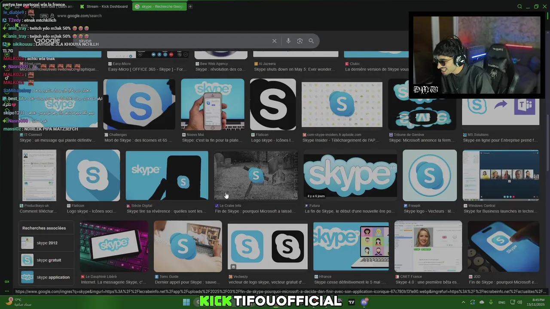Click Tribune de Genève caption Skype: Microsoft annonce
The height and width of the screenshot is (309, 550).
[422, 140]
